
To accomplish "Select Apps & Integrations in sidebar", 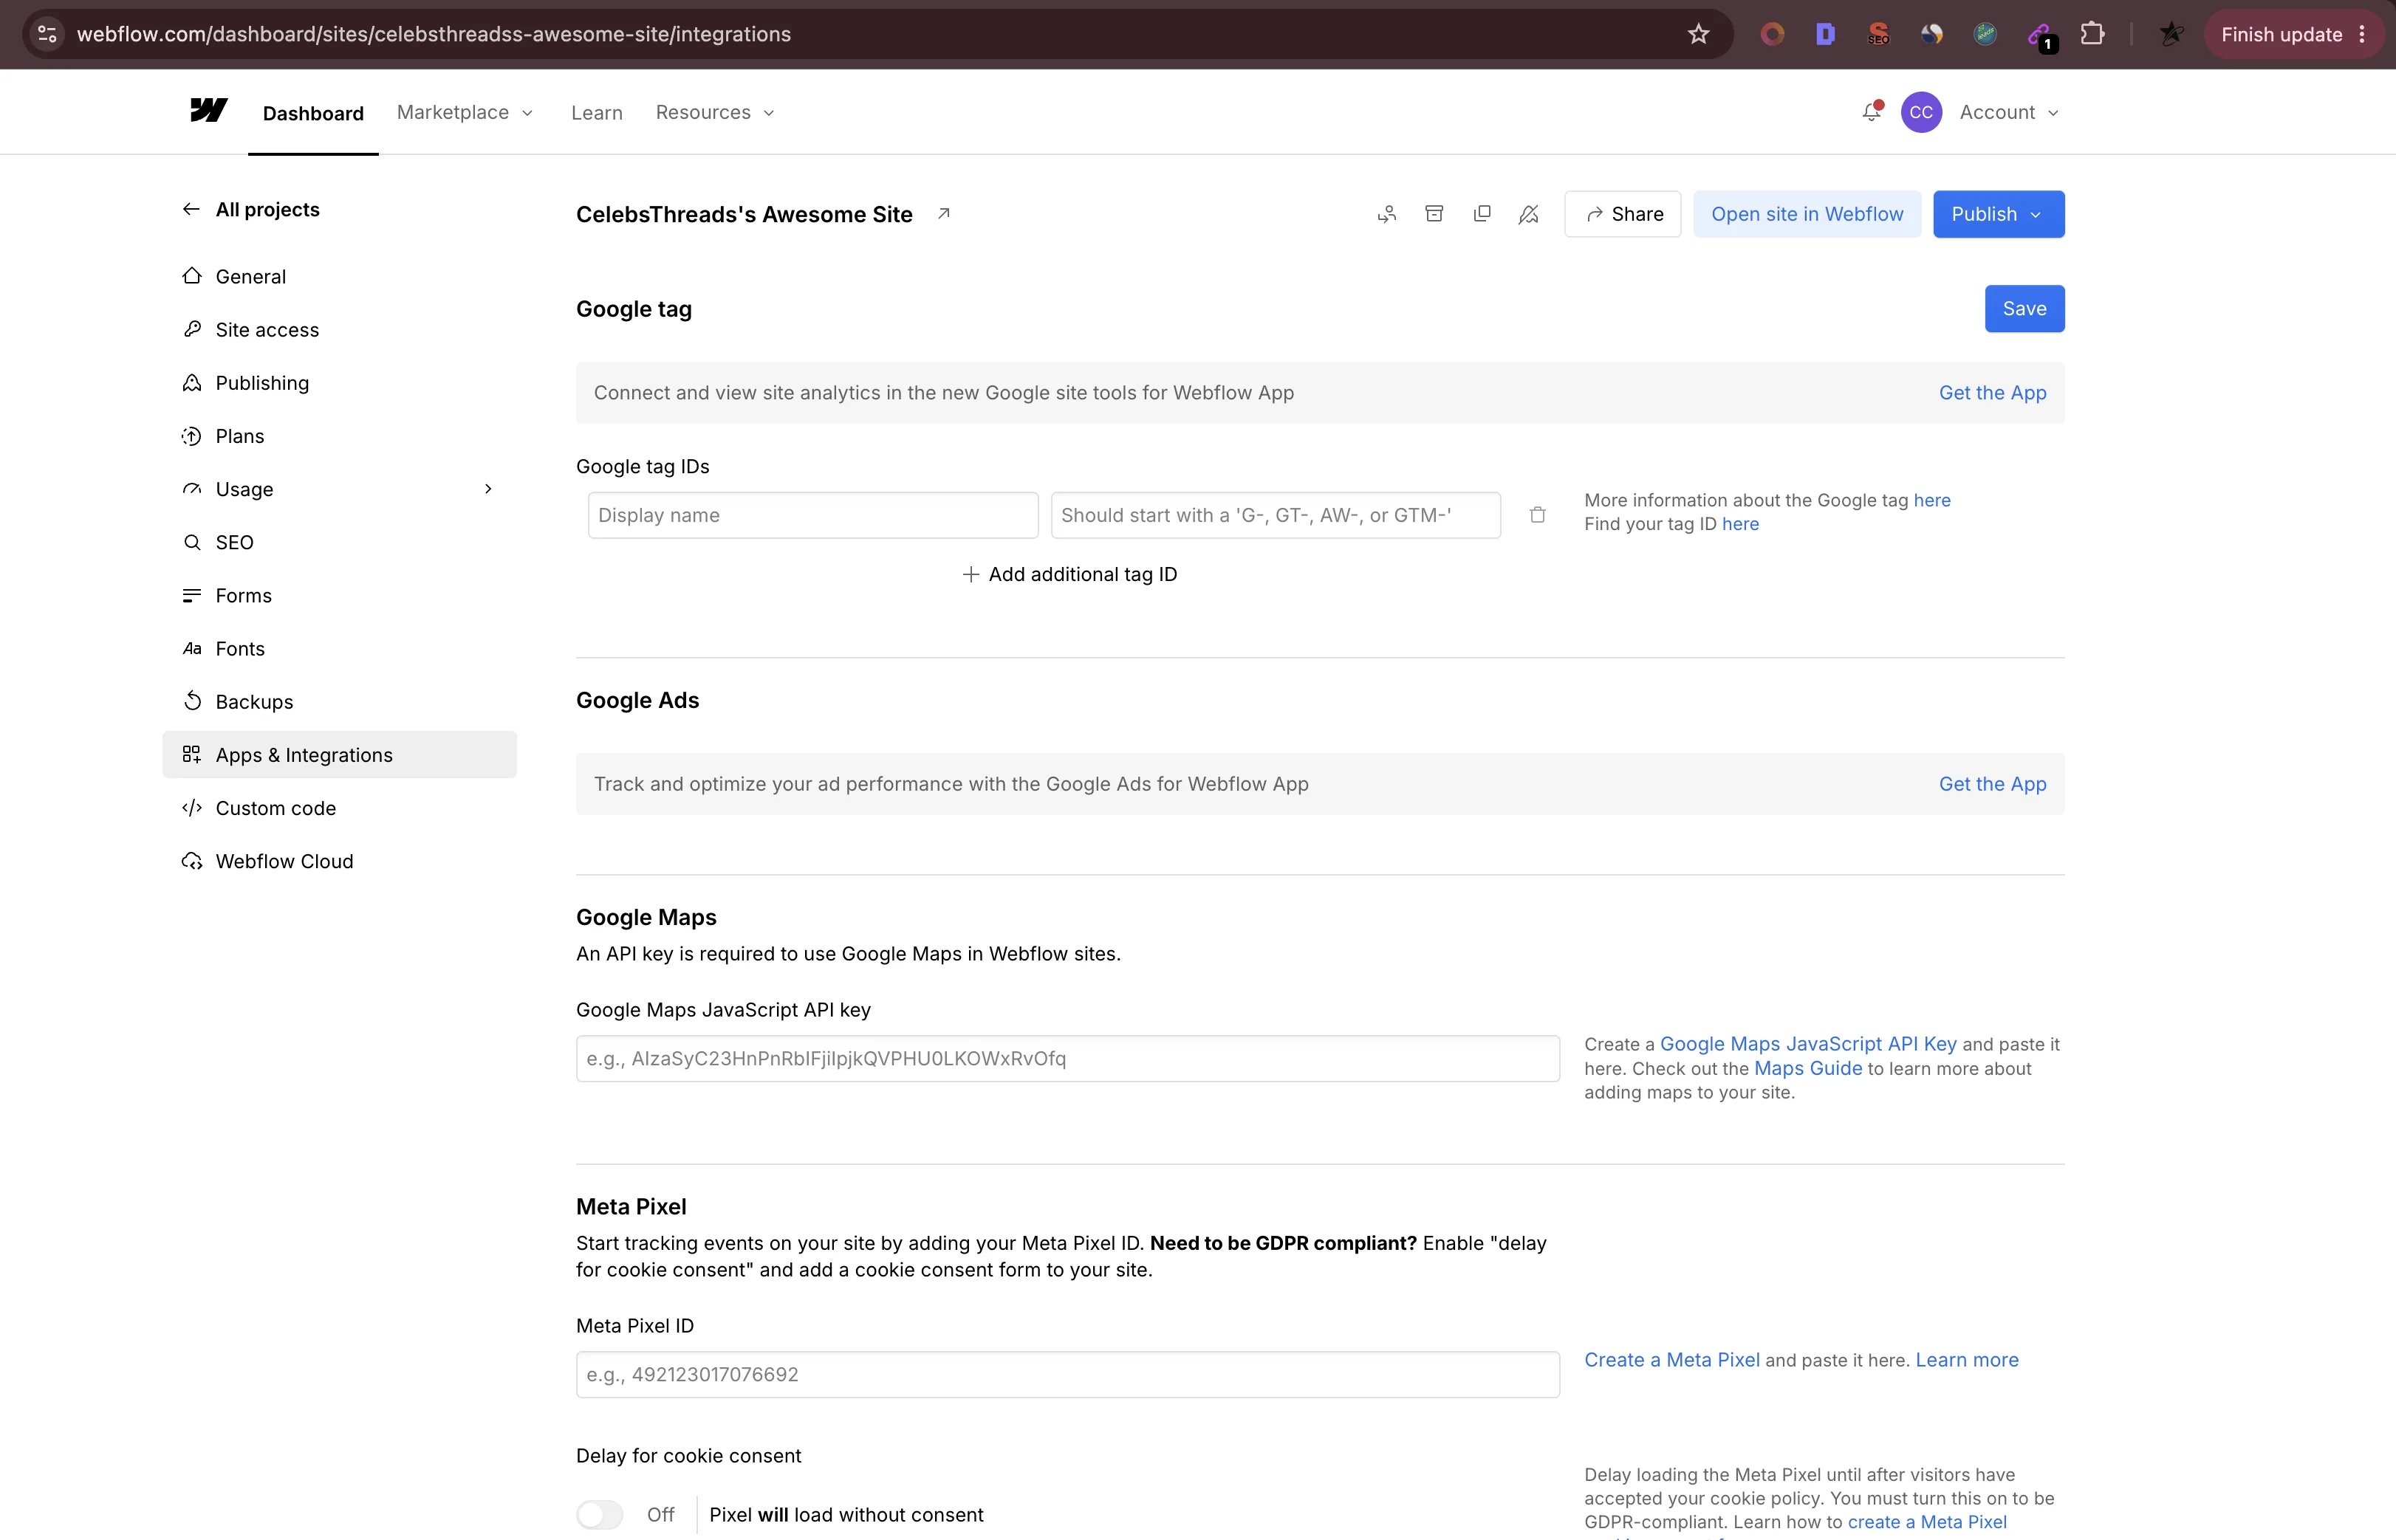I will tap(339, 754).
